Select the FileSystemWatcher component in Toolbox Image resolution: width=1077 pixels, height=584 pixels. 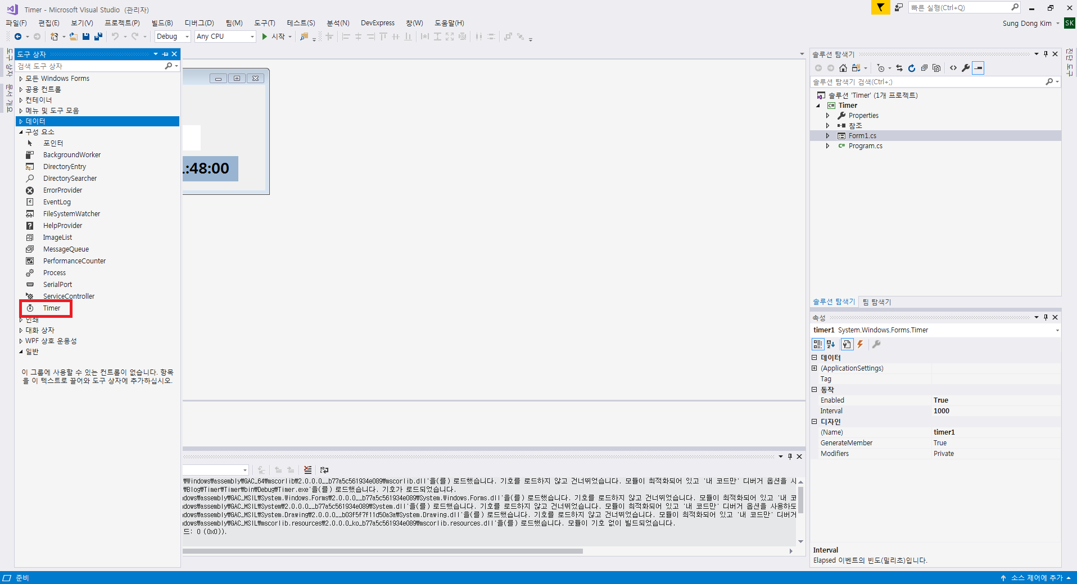click(x=71, y=214)
